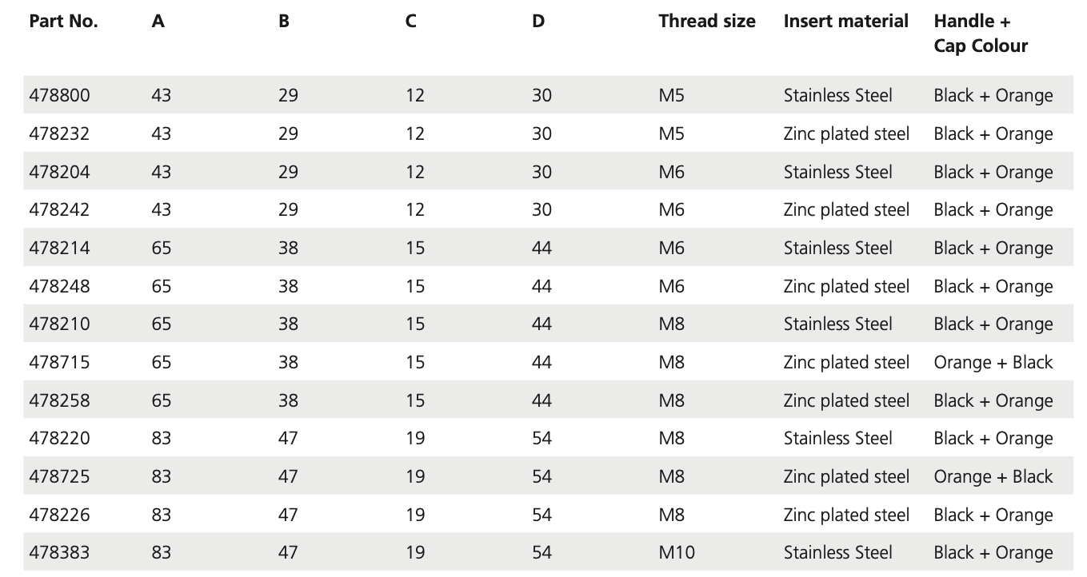1087x577 pixels.
Task: Click part number 478800
Action: coord(60,96)
